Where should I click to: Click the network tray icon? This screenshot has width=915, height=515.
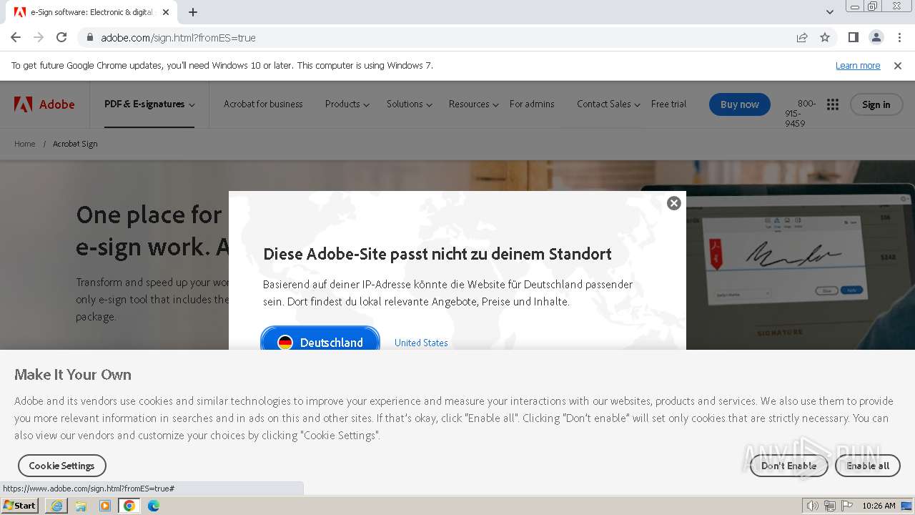pyautogui.click(x=830, y=506)
